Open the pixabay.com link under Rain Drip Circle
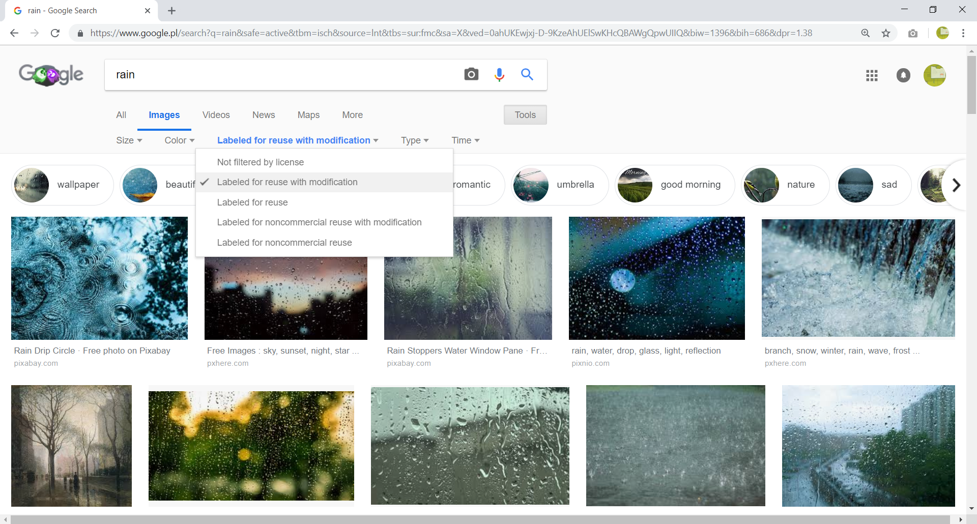This screenshot has height=524, width=977. [36, 363]
